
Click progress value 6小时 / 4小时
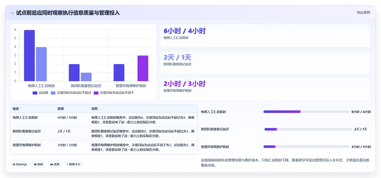(x=361, y=112)
